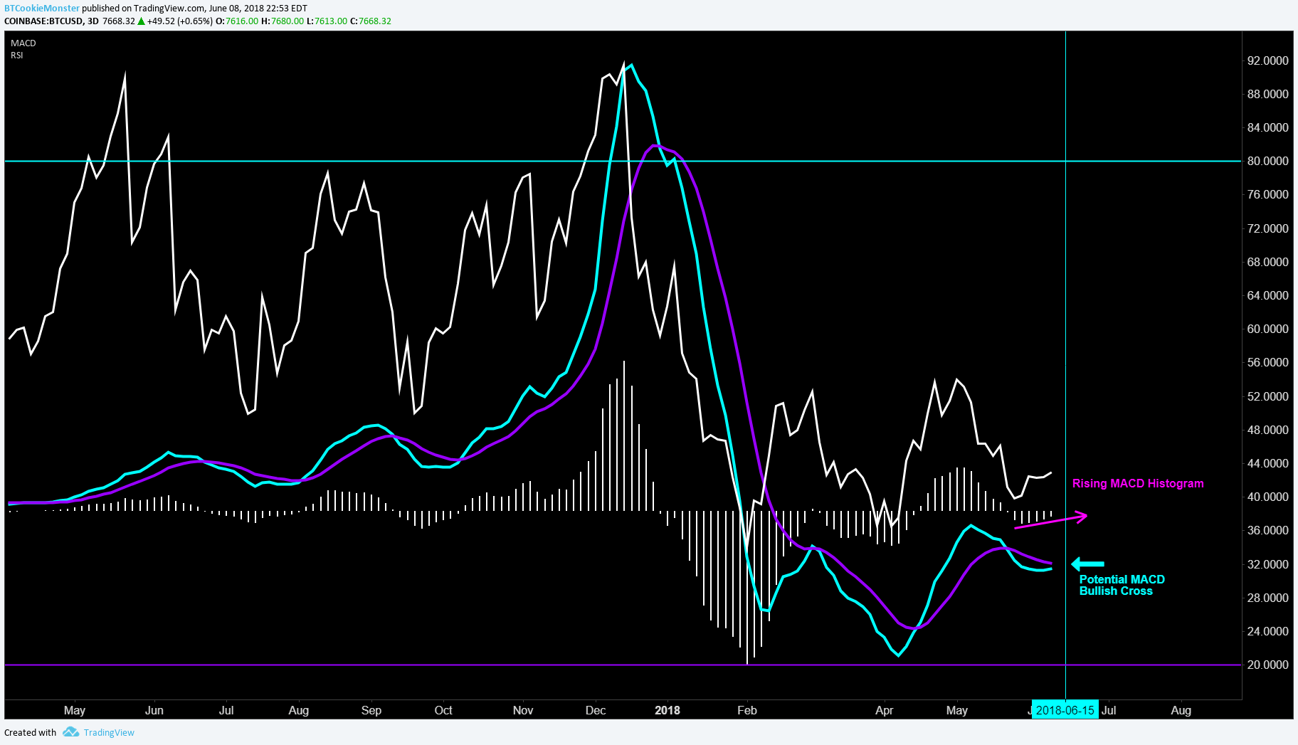Click the high price value H:7680.00
This screenshot has width=1298, height=745.
[283, 21]
